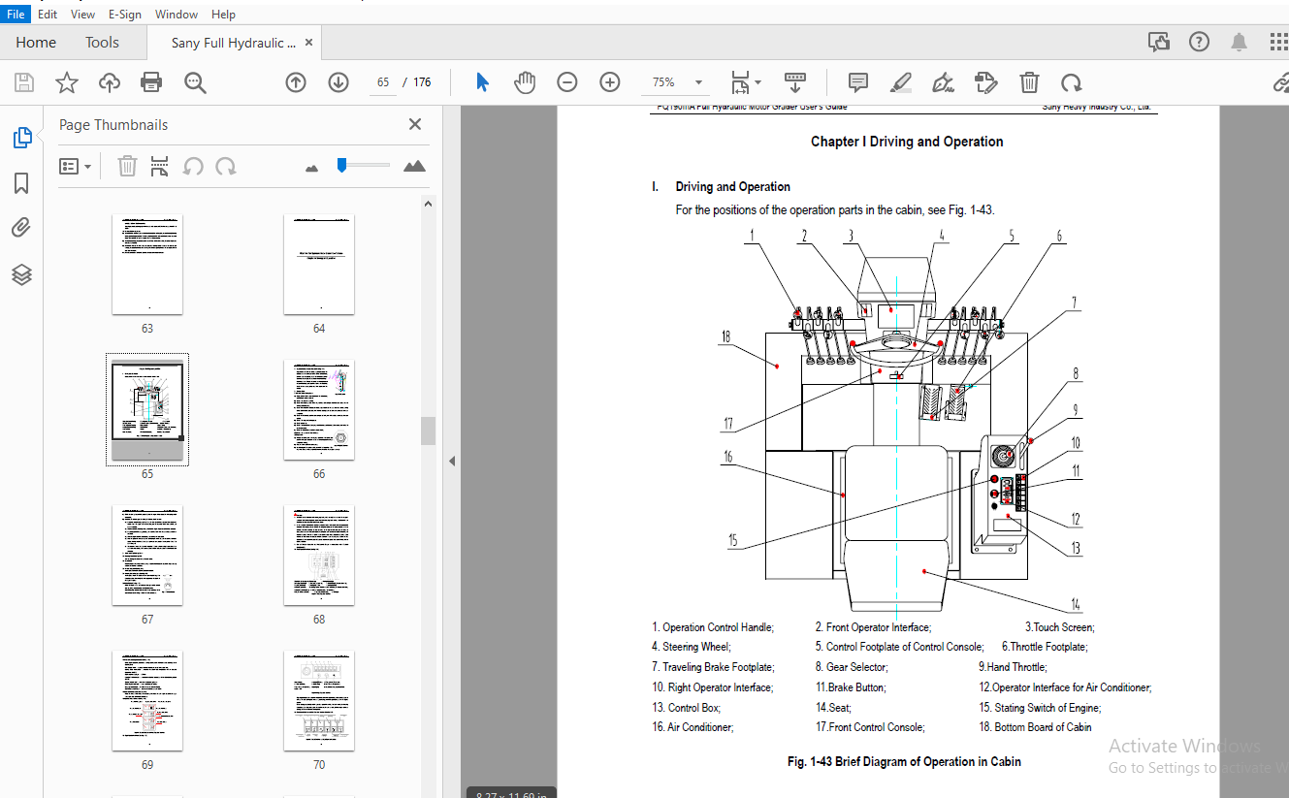The width and height of the screenshot is (1289, 798).
Task: Open the Layers panel icon
Action: [21, 274]
